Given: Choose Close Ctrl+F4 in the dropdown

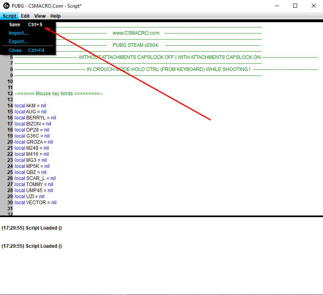Looking at the screenshot, I should coord(26,50).
